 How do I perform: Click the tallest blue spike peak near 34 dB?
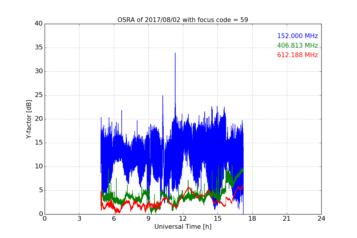175,53
